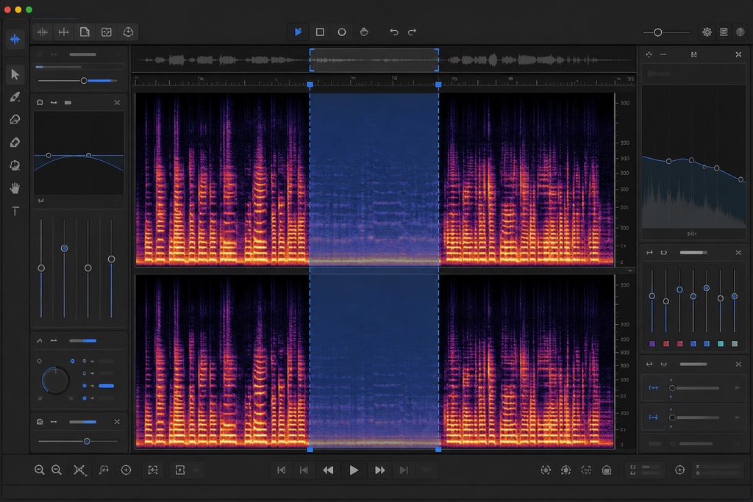753x502 pixels.
Task: Close the top-right spectrum panel
Action: coord(738,54)
